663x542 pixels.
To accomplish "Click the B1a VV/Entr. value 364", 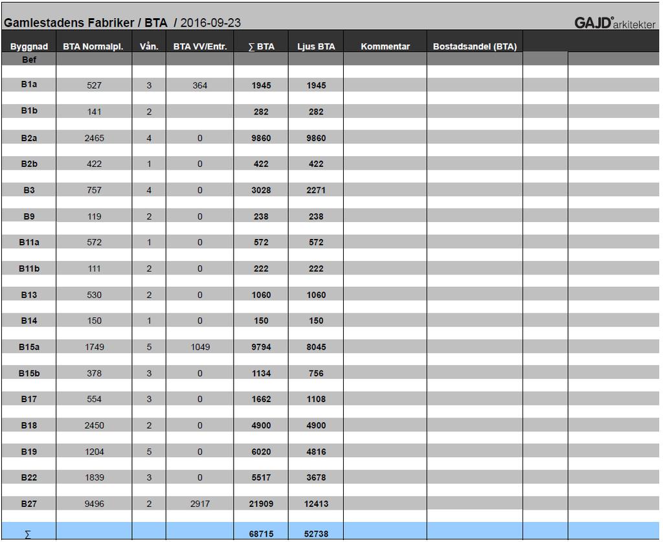I will 200,85.
